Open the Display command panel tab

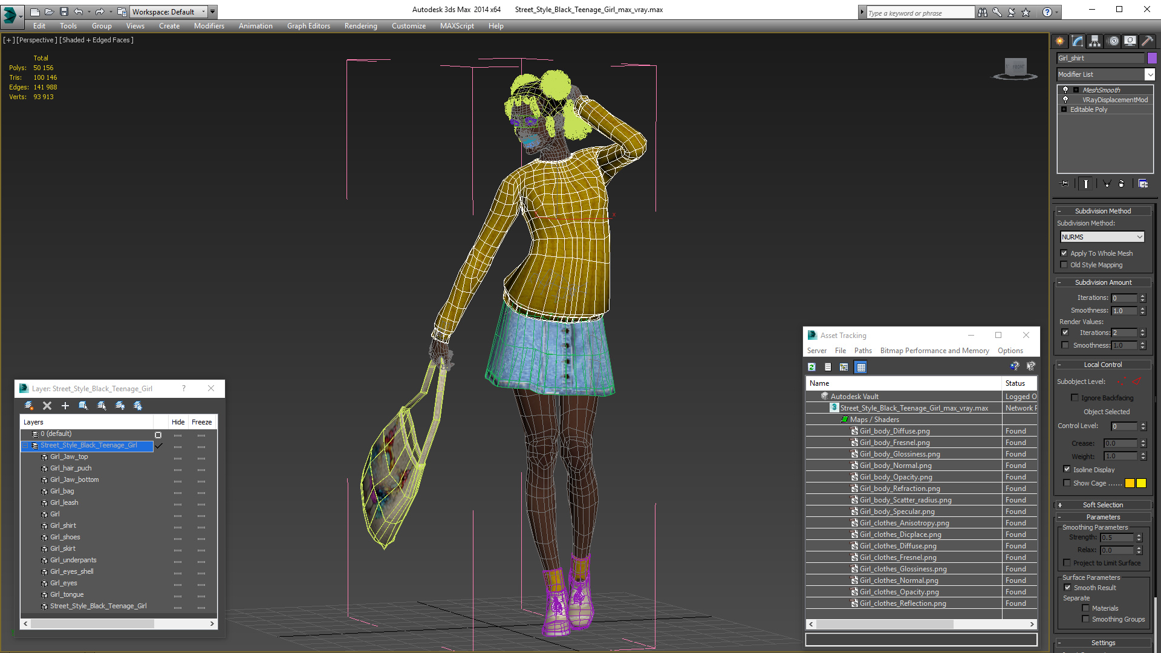click(x=1130, y=41)
